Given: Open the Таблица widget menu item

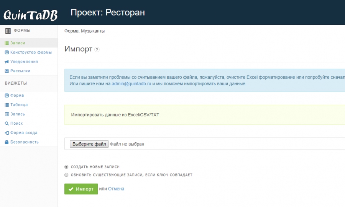Looking at the screenshot, I should click(x=19, y=105).
